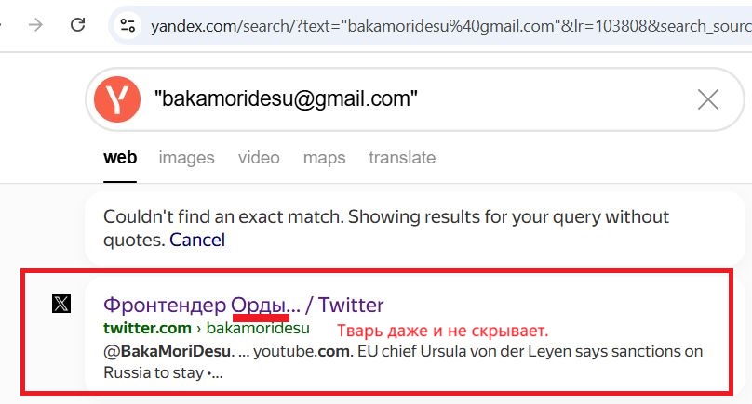Click the Yandex logo
This screenshot has width=752, height=404.
[117, 99]
